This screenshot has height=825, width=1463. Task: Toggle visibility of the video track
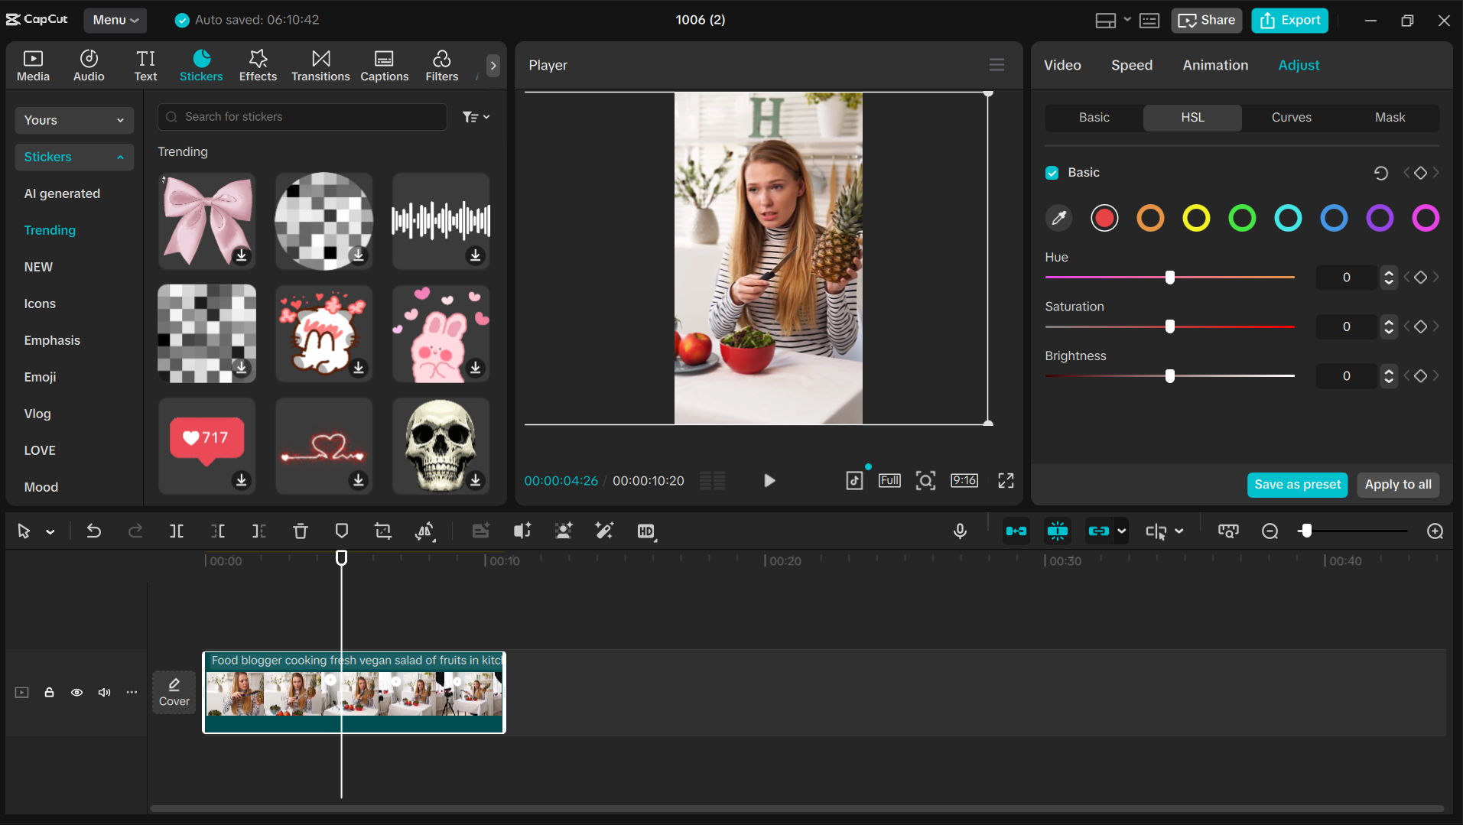76,692
